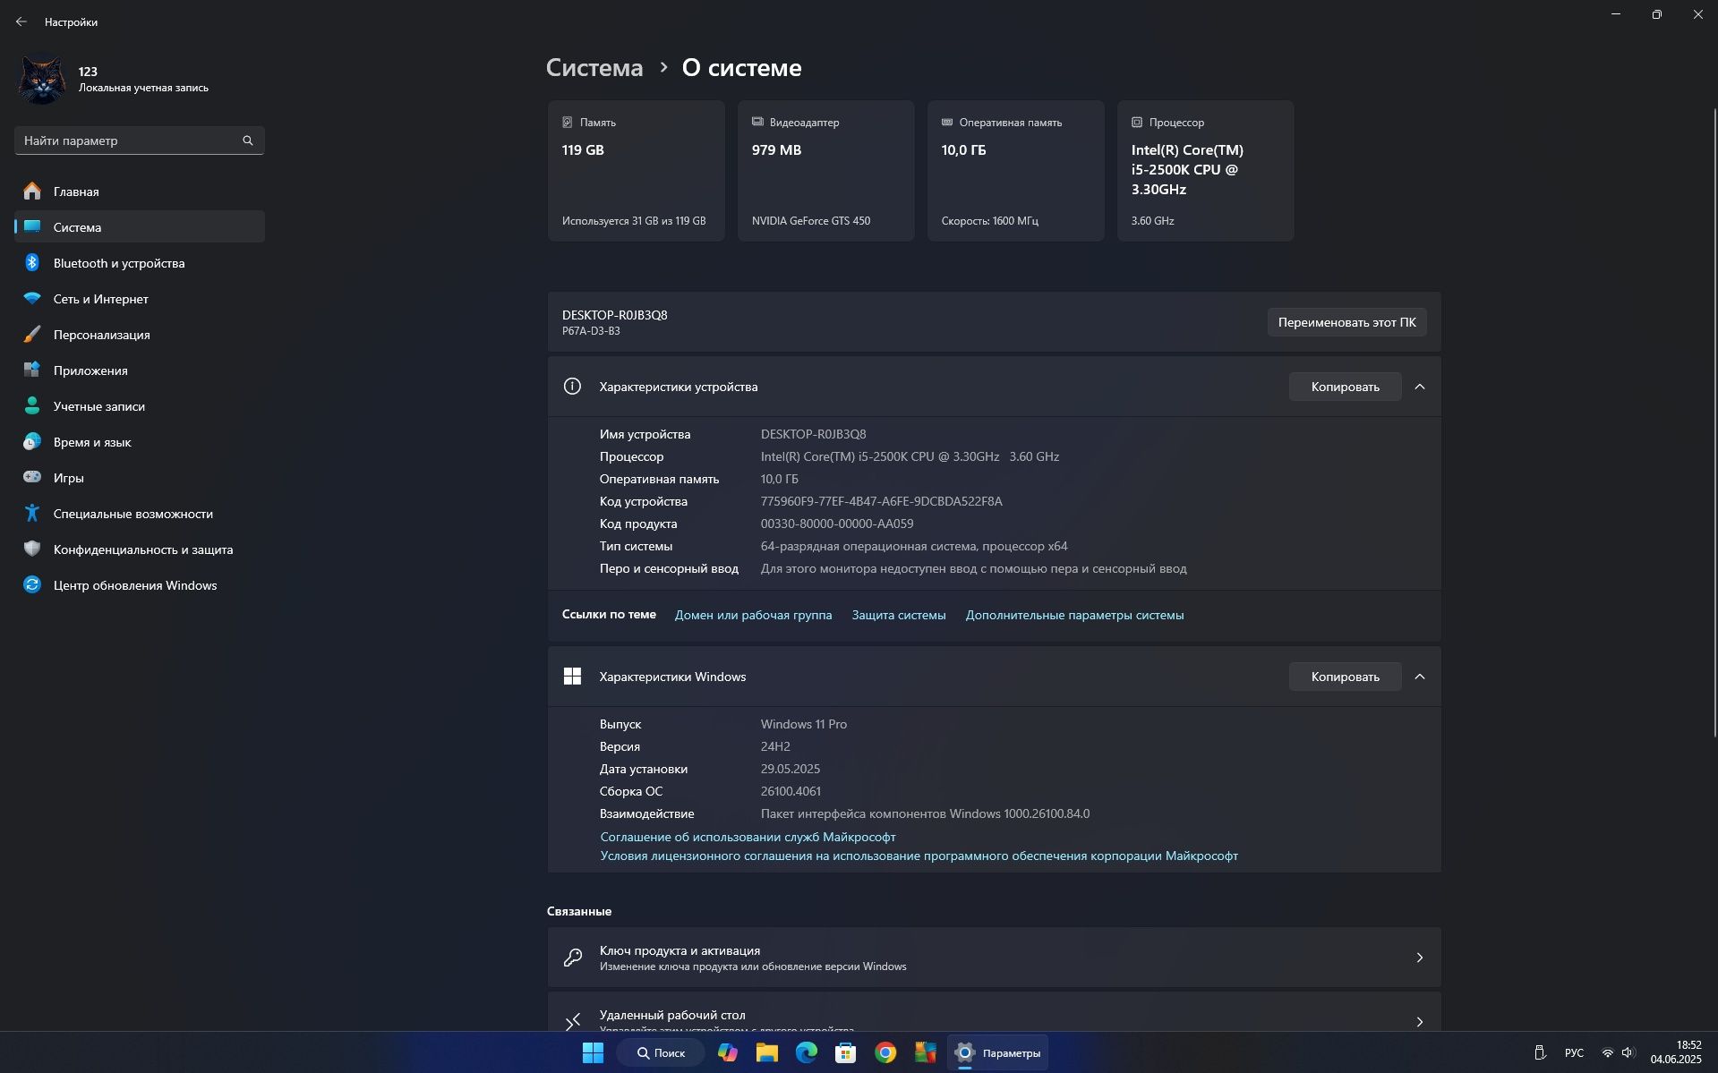The height and width of the screenshot is (1073, 1718).
Task: Open the Home (Главная) settings page
Action: (x=140, y=192)
